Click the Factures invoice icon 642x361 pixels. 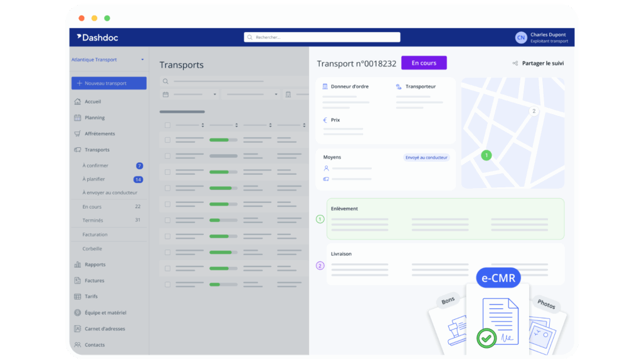click(x=76, y=280)
